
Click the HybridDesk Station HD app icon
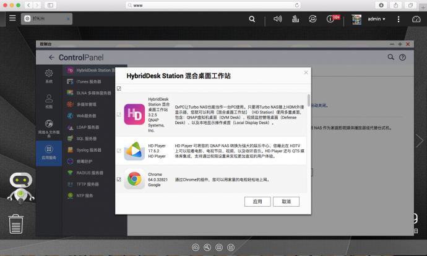tap(134, 114)
